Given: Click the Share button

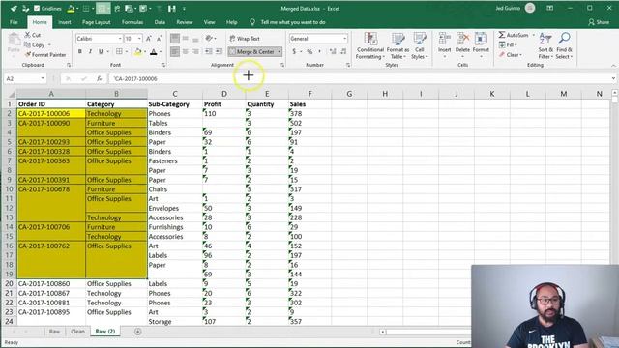Looking at the screenshot, I should click(x=599, y=22).
